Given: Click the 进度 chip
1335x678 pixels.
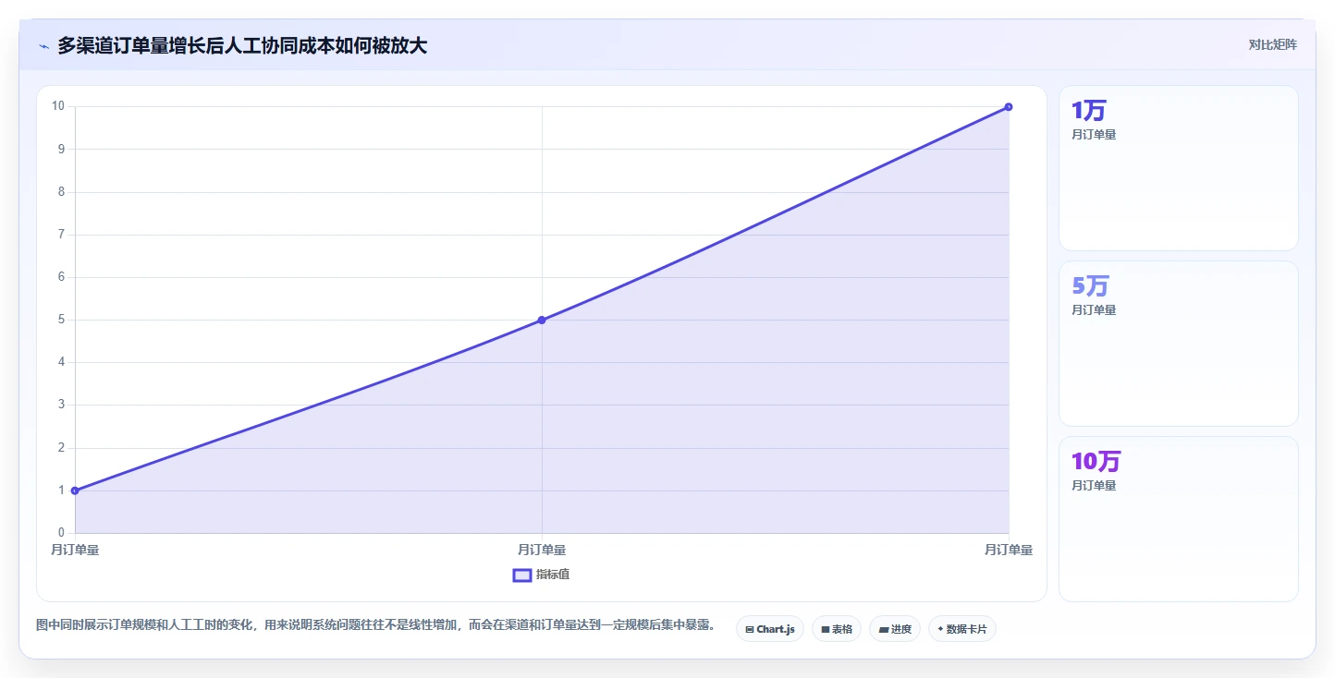Looking at the screenshot, I should [x=895, y=629].
